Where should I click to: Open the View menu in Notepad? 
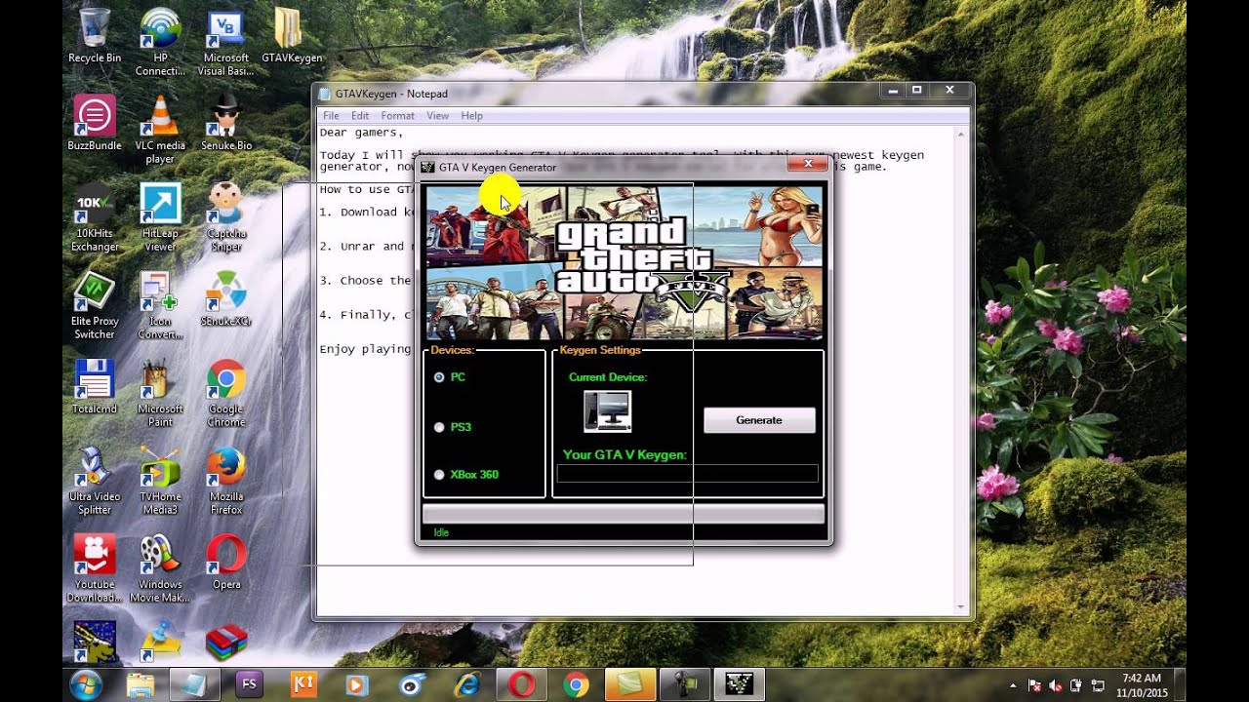437,115
